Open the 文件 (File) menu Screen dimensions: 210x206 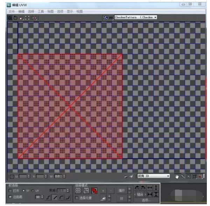click(x=12, y=12)
